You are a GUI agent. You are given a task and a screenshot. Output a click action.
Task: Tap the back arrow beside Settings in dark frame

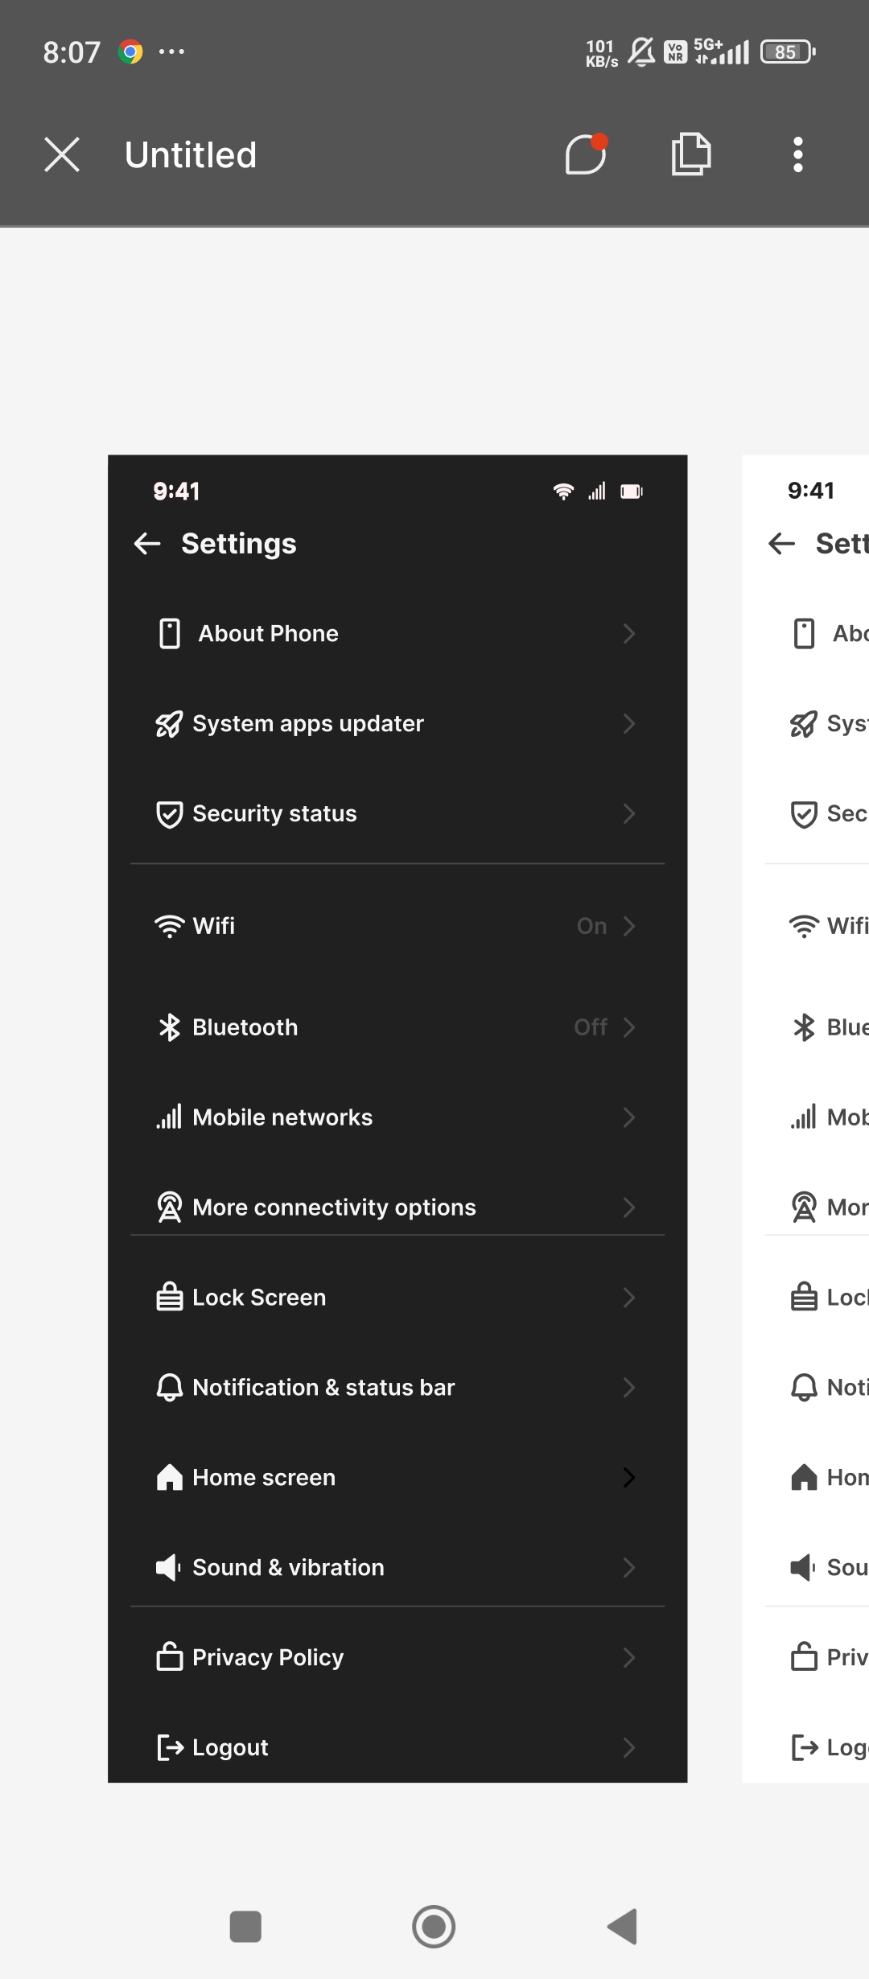pos(147,544)
